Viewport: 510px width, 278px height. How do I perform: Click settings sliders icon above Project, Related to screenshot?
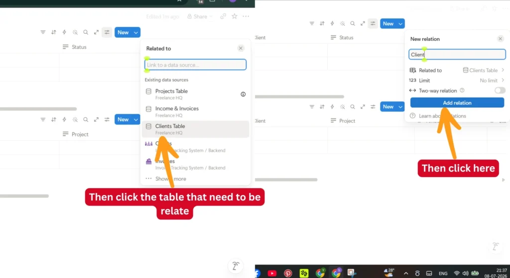107,119
